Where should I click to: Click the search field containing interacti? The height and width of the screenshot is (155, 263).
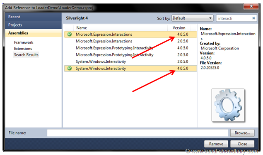[x=234, y=18]
